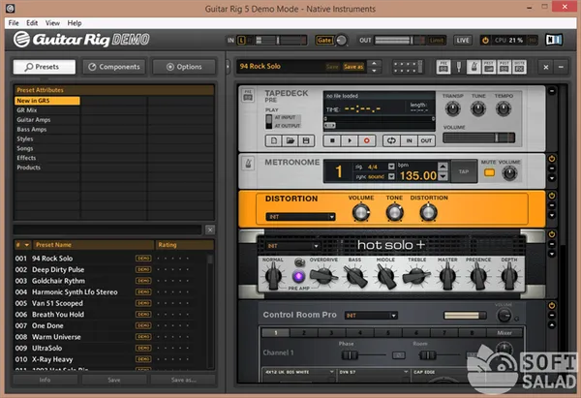Adjust the Gate threshold knob
The image size is (581, 398).
[341, 40]
